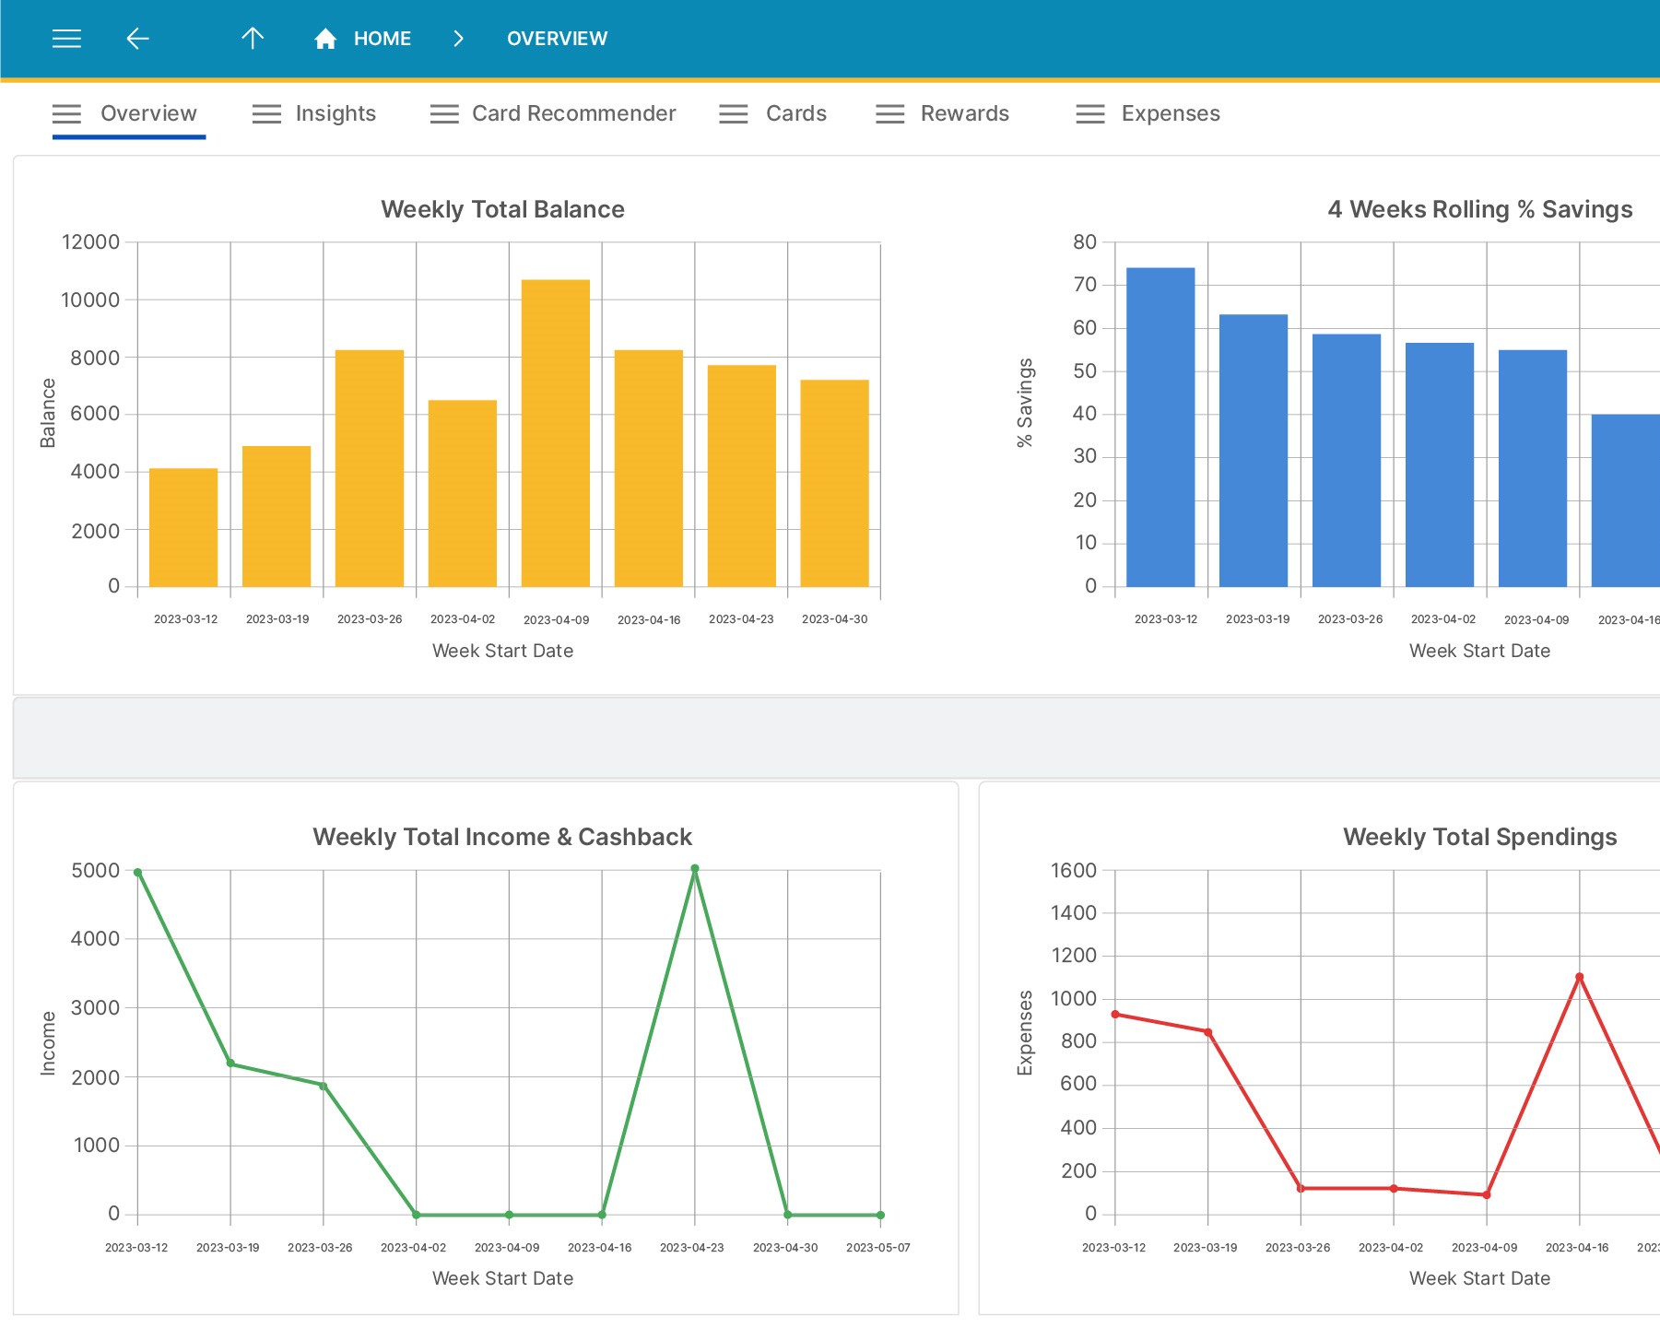Click the OVERVIEW breadcrumb link

click(x=557, y=39)
